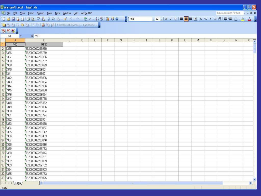
Task: Open a file with the folder icon
Action: coord(9,19)
